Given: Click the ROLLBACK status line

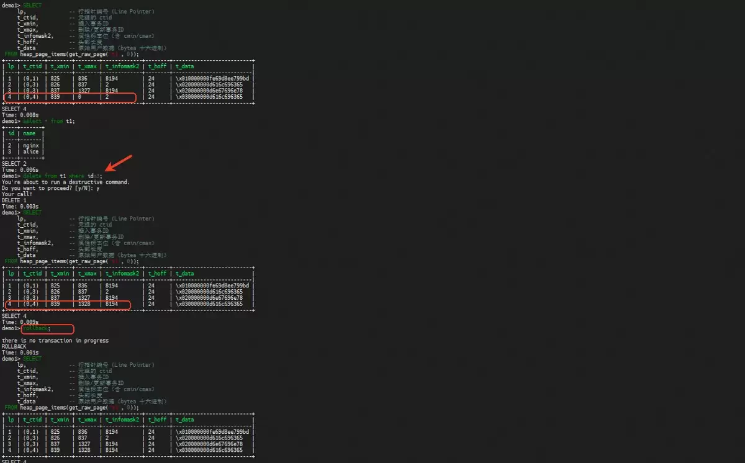Looking at the screenshot, I should tap(14, 347).
